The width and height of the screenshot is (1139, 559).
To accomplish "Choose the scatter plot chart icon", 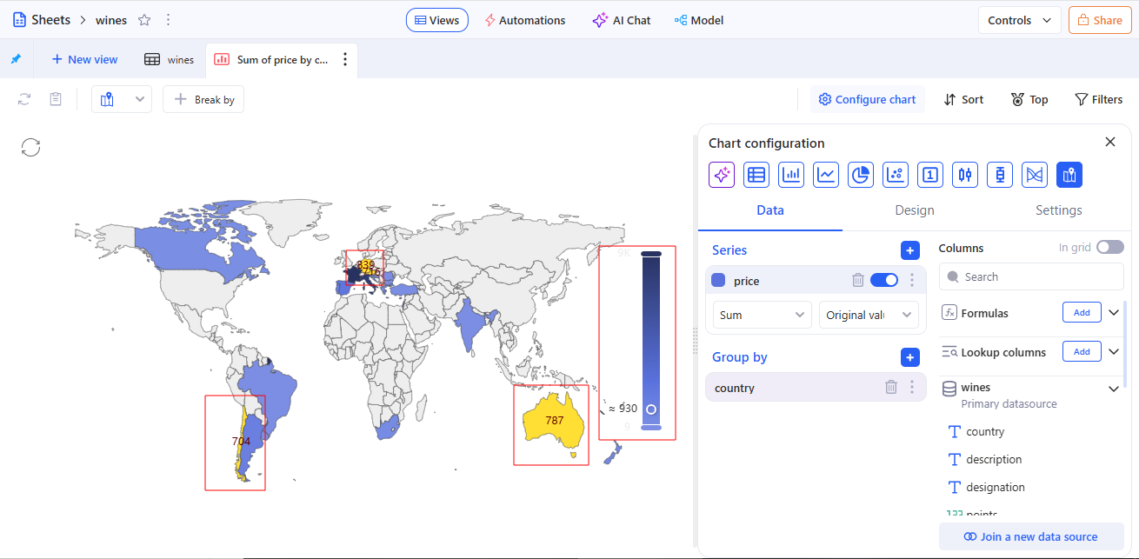I will tap(896, 175).
